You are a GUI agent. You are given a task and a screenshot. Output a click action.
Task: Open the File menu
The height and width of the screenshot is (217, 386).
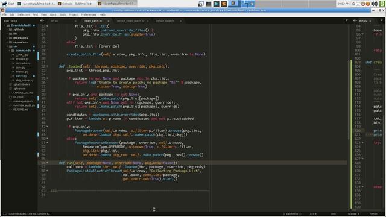(4, 14)
